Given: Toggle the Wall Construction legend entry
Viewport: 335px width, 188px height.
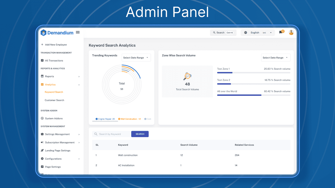Looking at the screenshot, I should (129, 119).
